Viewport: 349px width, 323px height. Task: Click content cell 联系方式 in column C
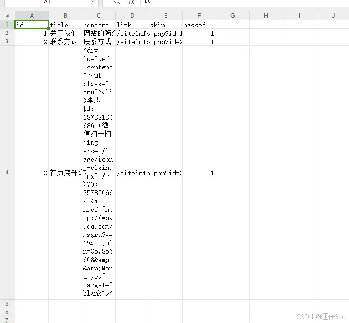[99, 41]
